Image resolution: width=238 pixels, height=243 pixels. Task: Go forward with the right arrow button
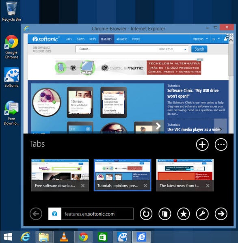pos(221,214)
